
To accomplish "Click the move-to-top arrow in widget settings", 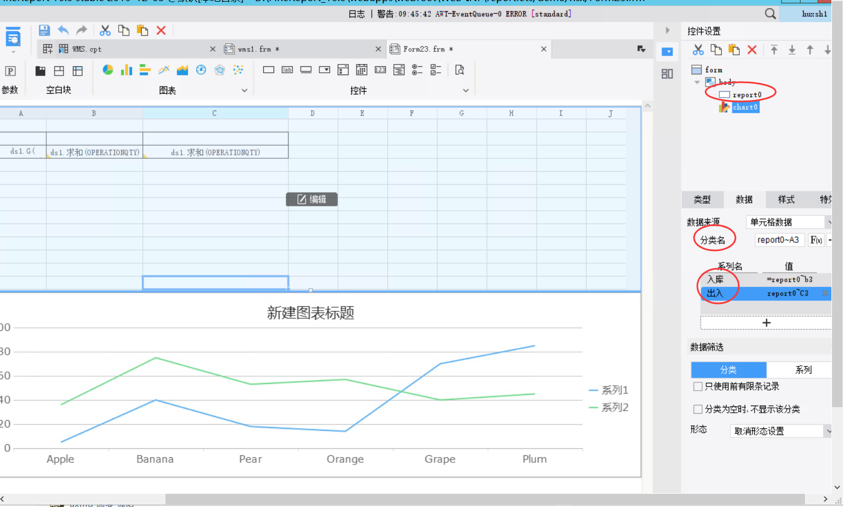I will [x=774, y=50].
